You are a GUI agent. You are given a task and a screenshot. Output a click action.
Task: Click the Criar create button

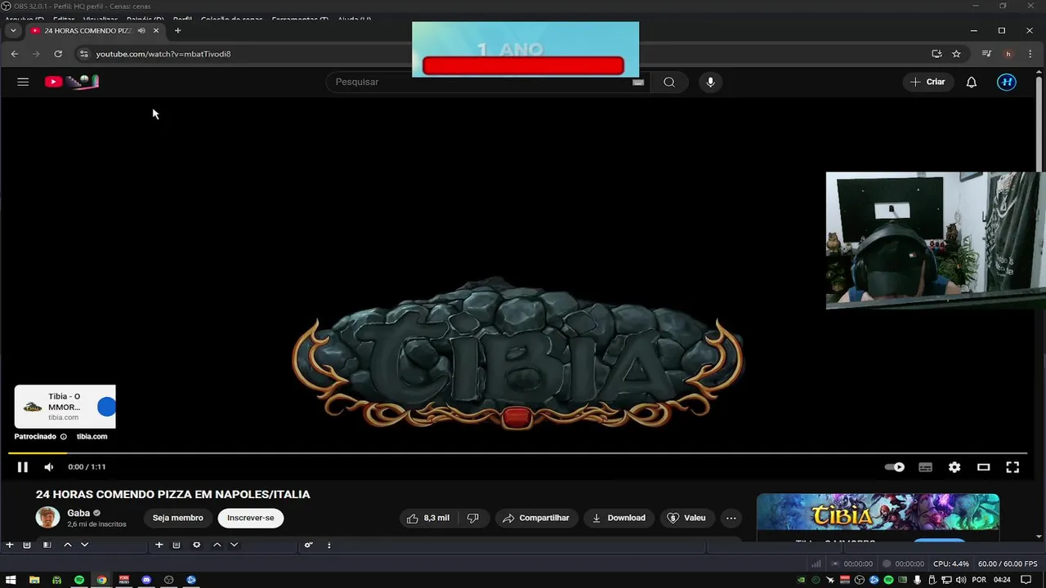tap(928, 82)
